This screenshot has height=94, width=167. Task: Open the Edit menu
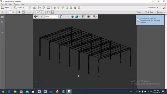pos(6,4)
